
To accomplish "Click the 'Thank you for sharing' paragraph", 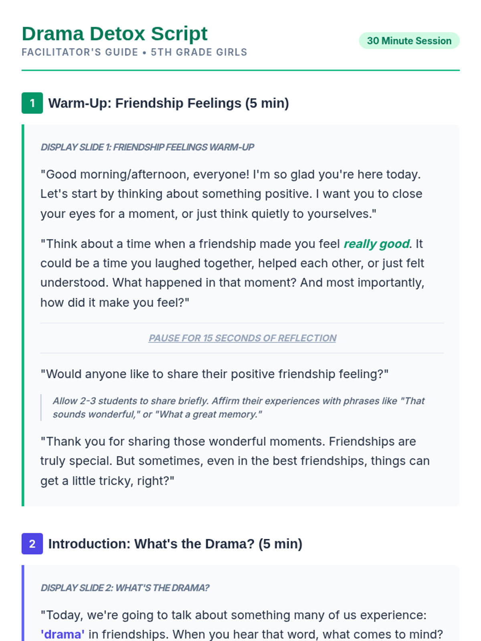I will tap(234, 461).
